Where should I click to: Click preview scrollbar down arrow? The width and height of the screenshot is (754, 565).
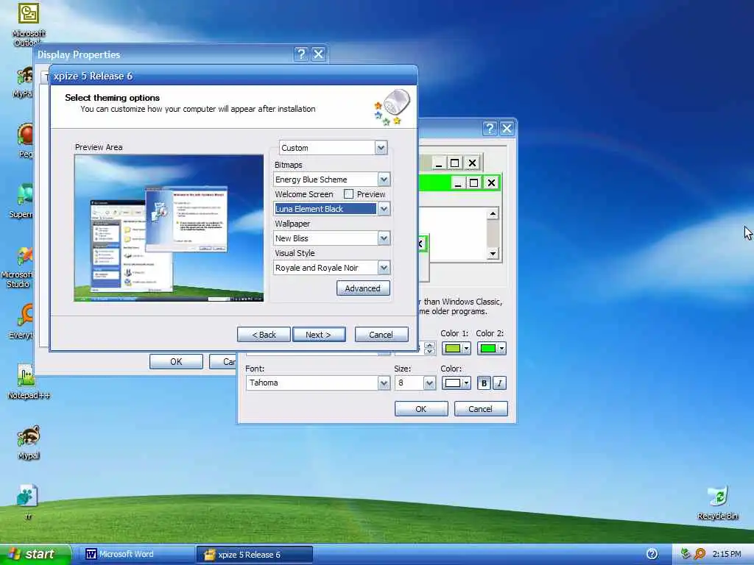click(x=493, y=253)
